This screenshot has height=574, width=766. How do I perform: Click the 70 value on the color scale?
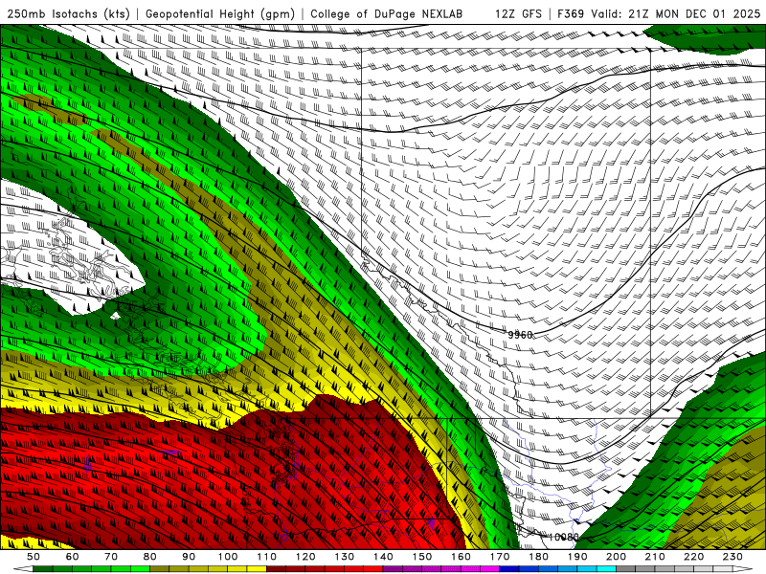point(111,557)
